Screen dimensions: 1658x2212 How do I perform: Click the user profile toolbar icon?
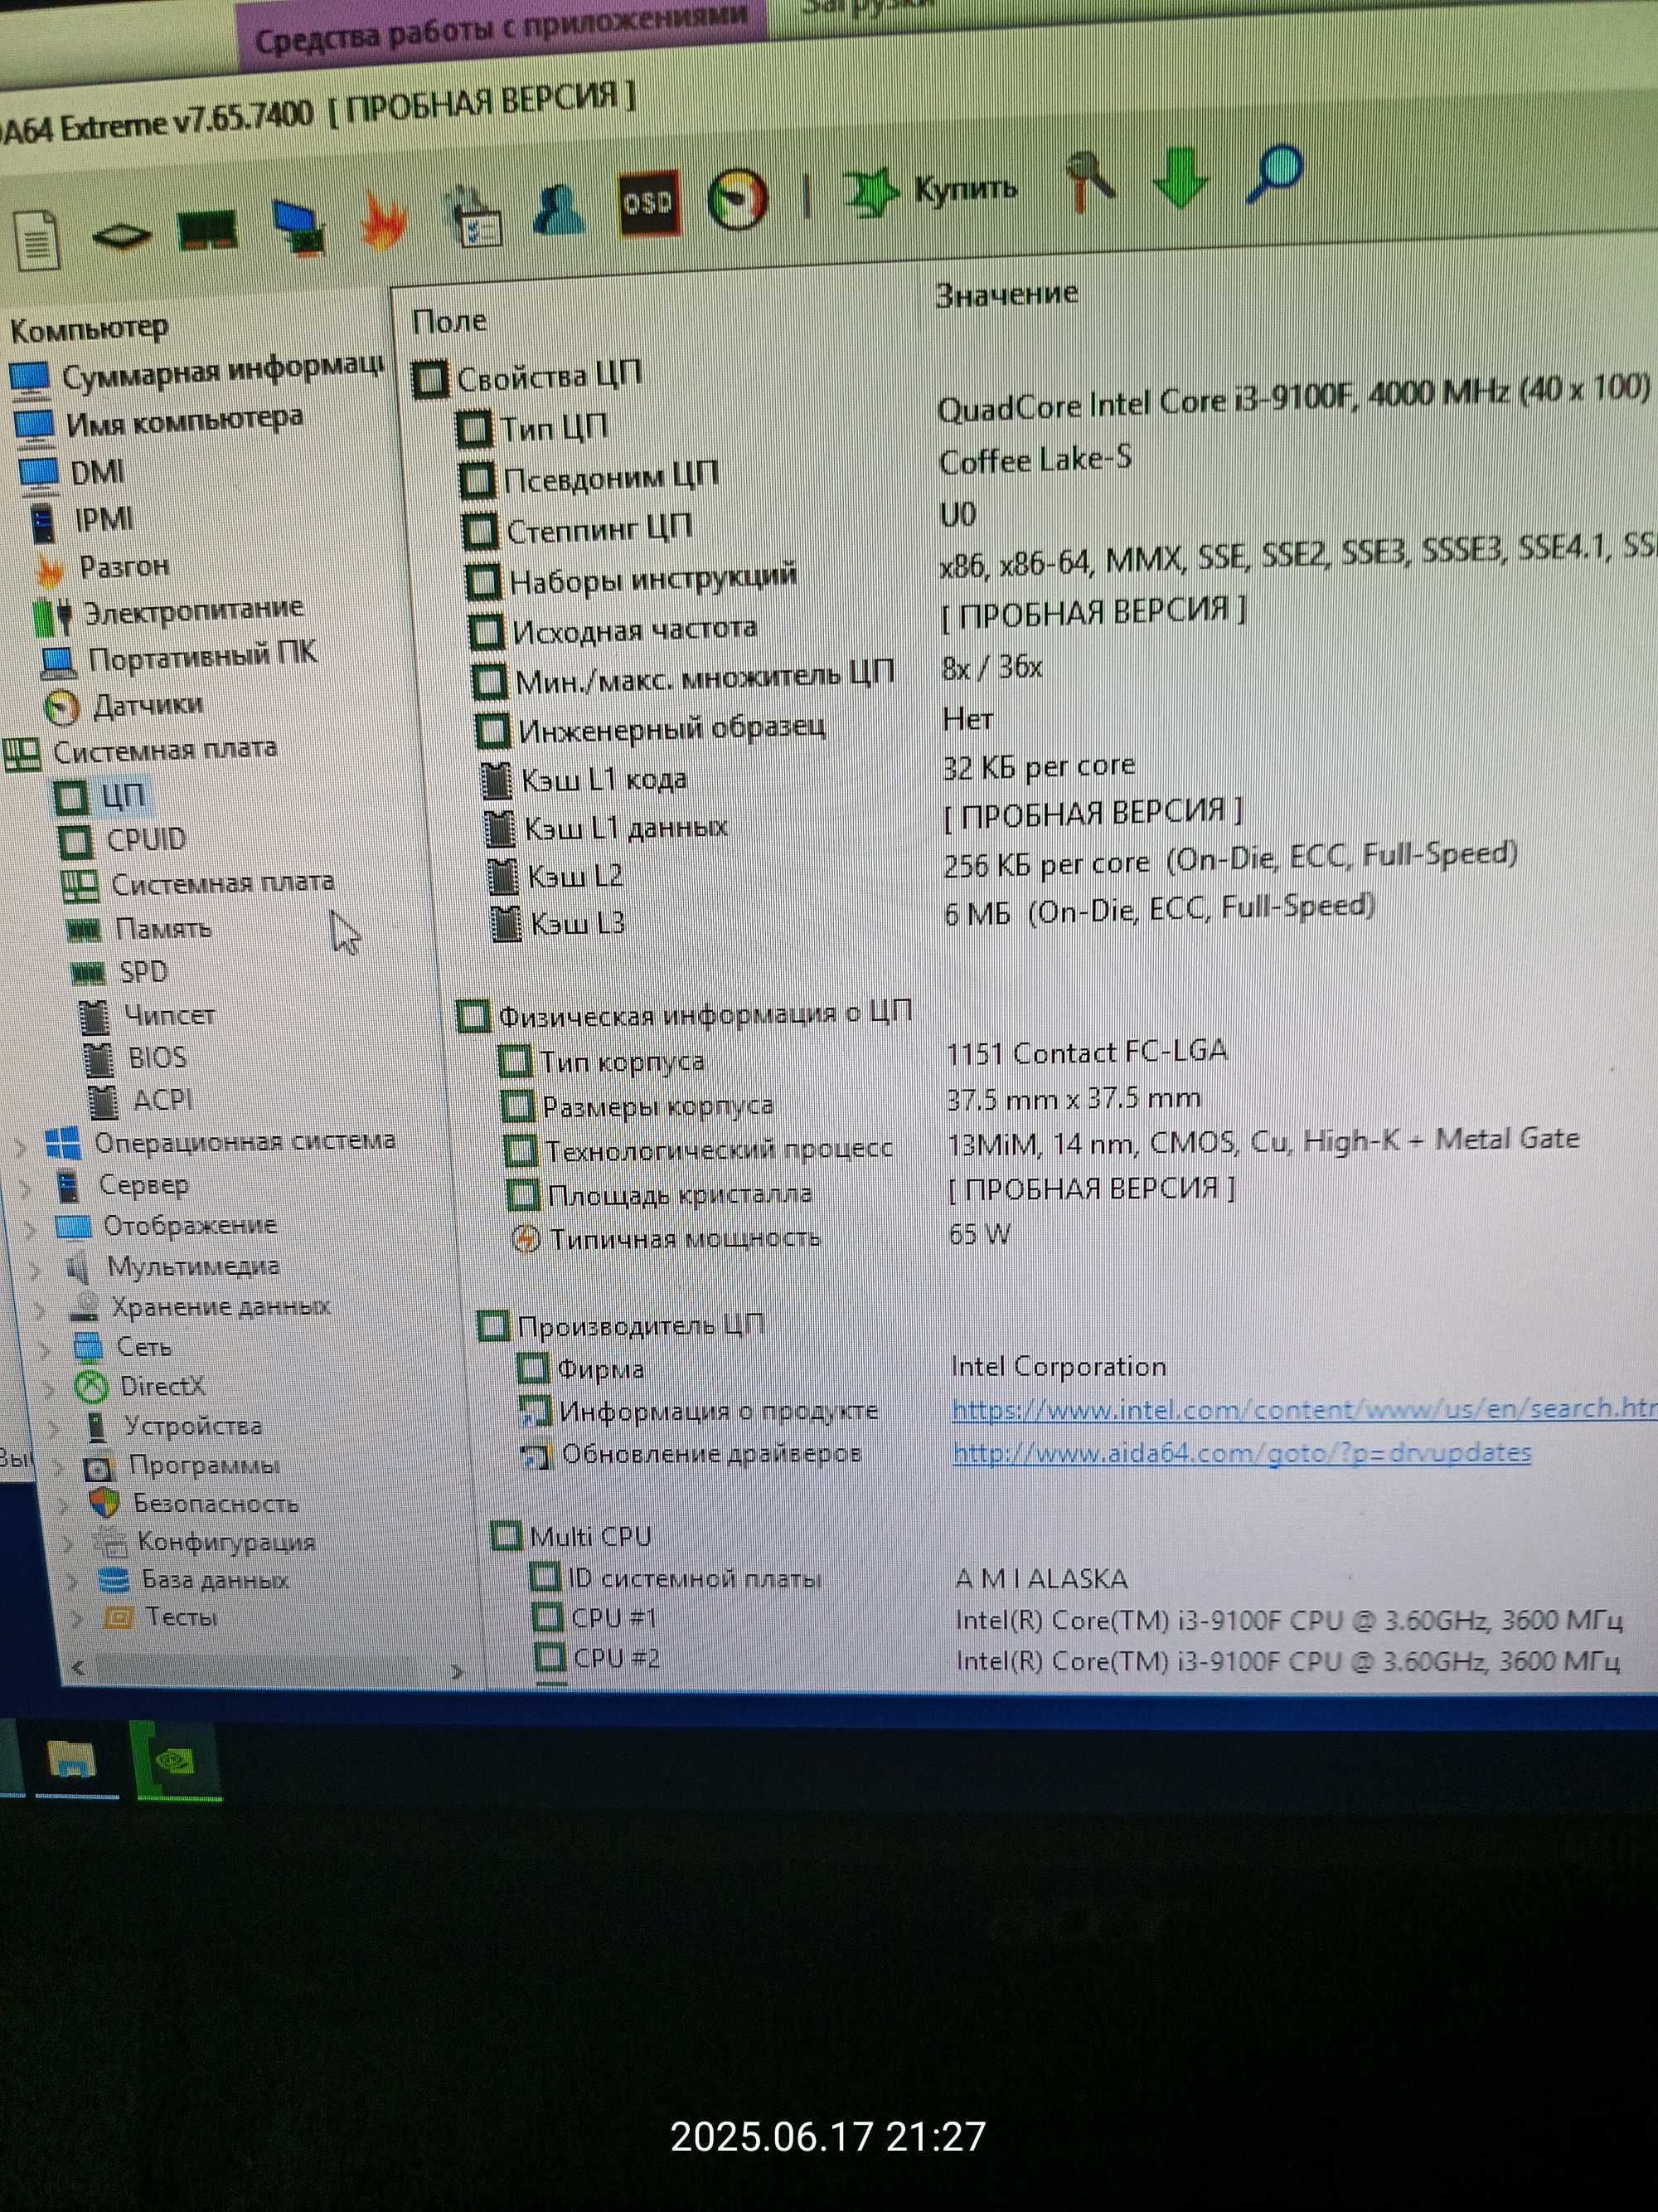pyautogui.click(x=559, y=209)
